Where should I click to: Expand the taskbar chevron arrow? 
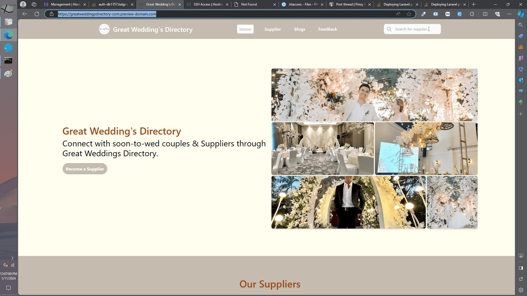click(12, 258)
